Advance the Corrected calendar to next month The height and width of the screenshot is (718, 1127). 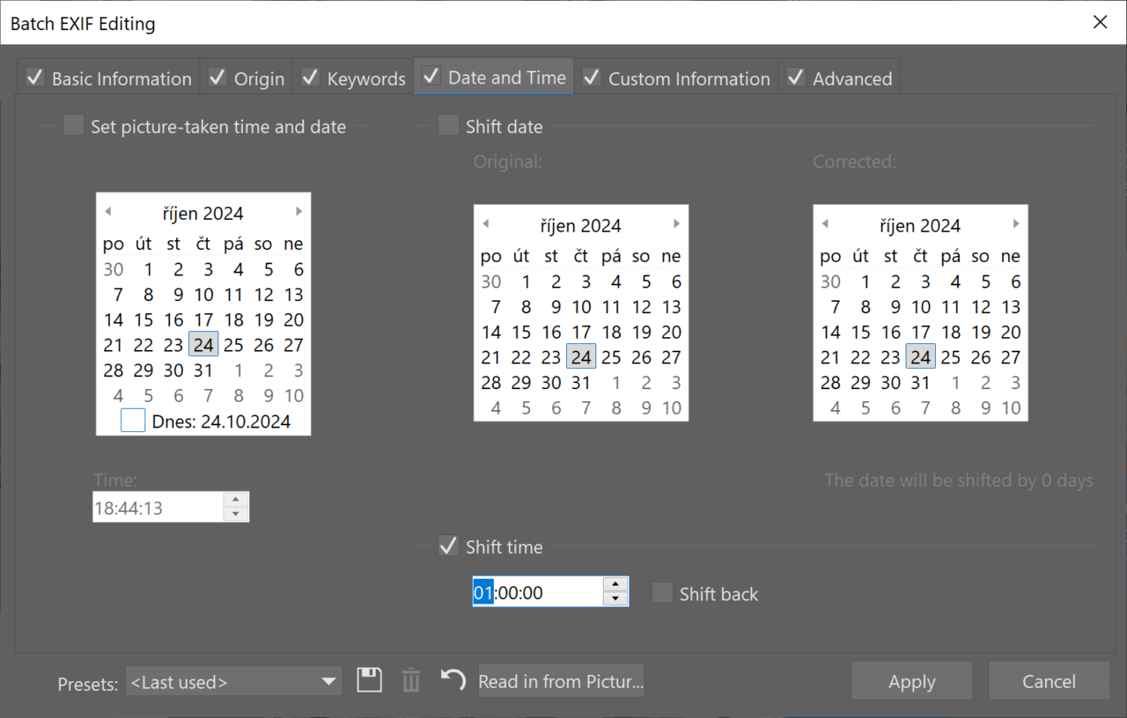click(x=1015, y=223)
